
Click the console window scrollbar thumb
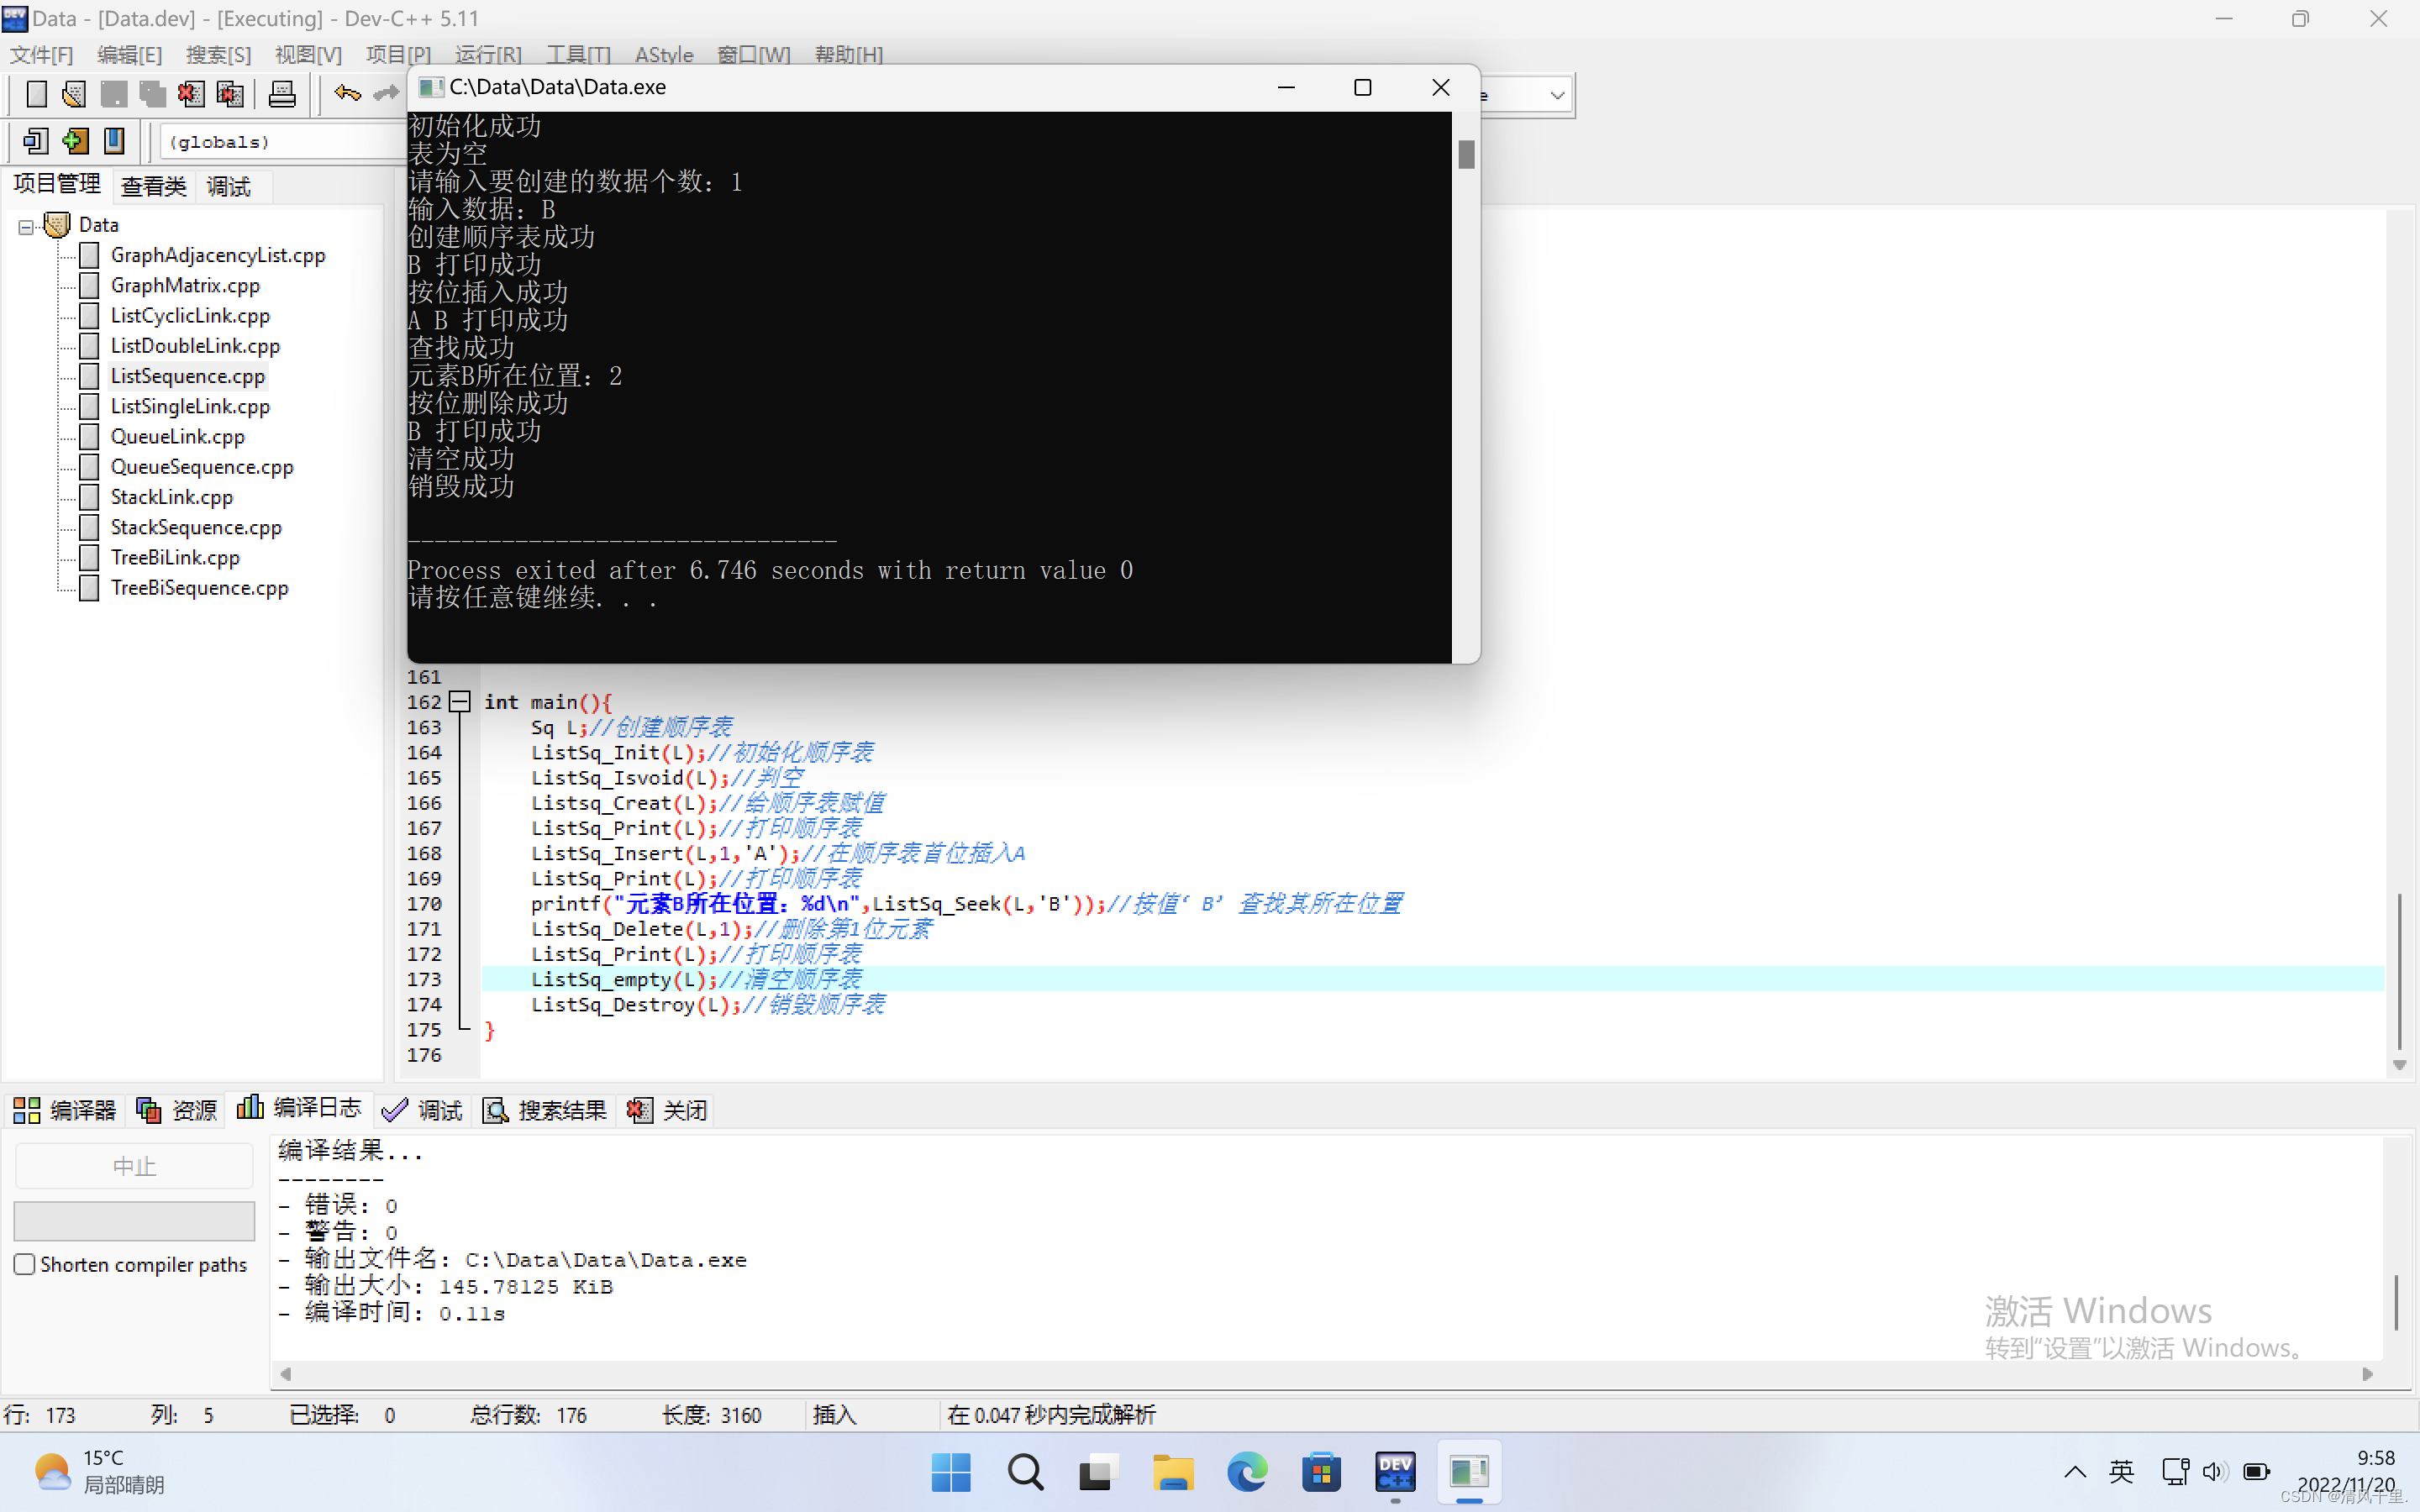[x=1466, y=154]
